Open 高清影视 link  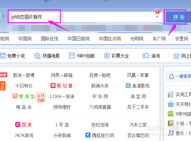click(141, 86)
